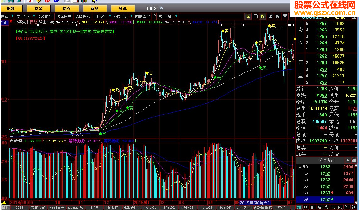Switch to the JG操盘论 tab
359x210 pixels.
tap(38, 208)
